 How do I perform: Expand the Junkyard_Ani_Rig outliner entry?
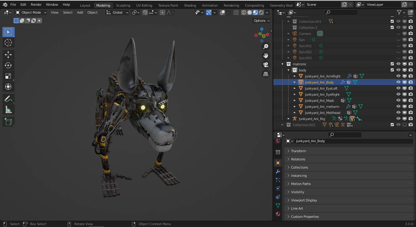click(289, 118)
